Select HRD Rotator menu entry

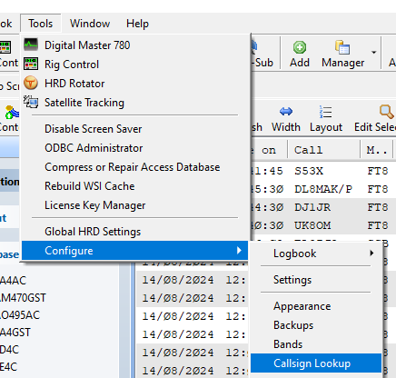pyautogui.click(x=135, y=84)
